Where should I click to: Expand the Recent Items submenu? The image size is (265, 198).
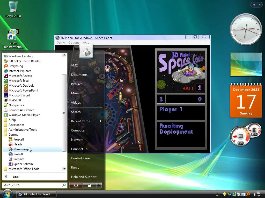(86, 121)
